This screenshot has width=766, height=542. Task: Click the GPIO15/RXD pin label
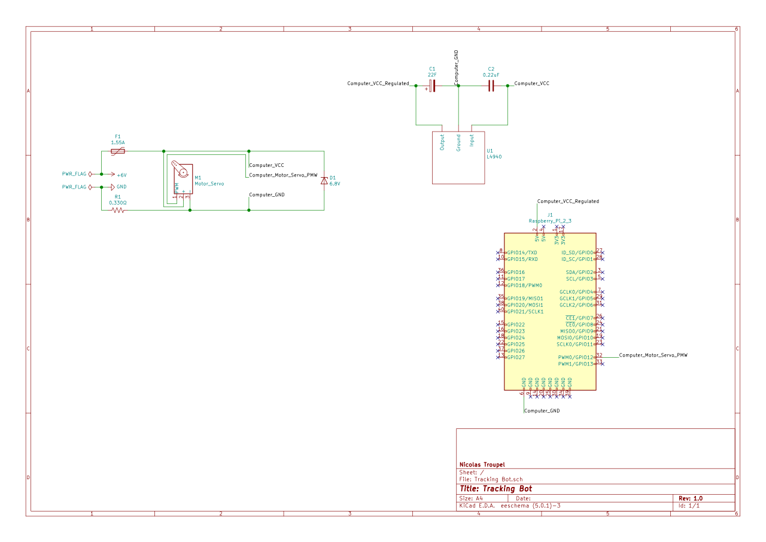click(x=522, y=259)
